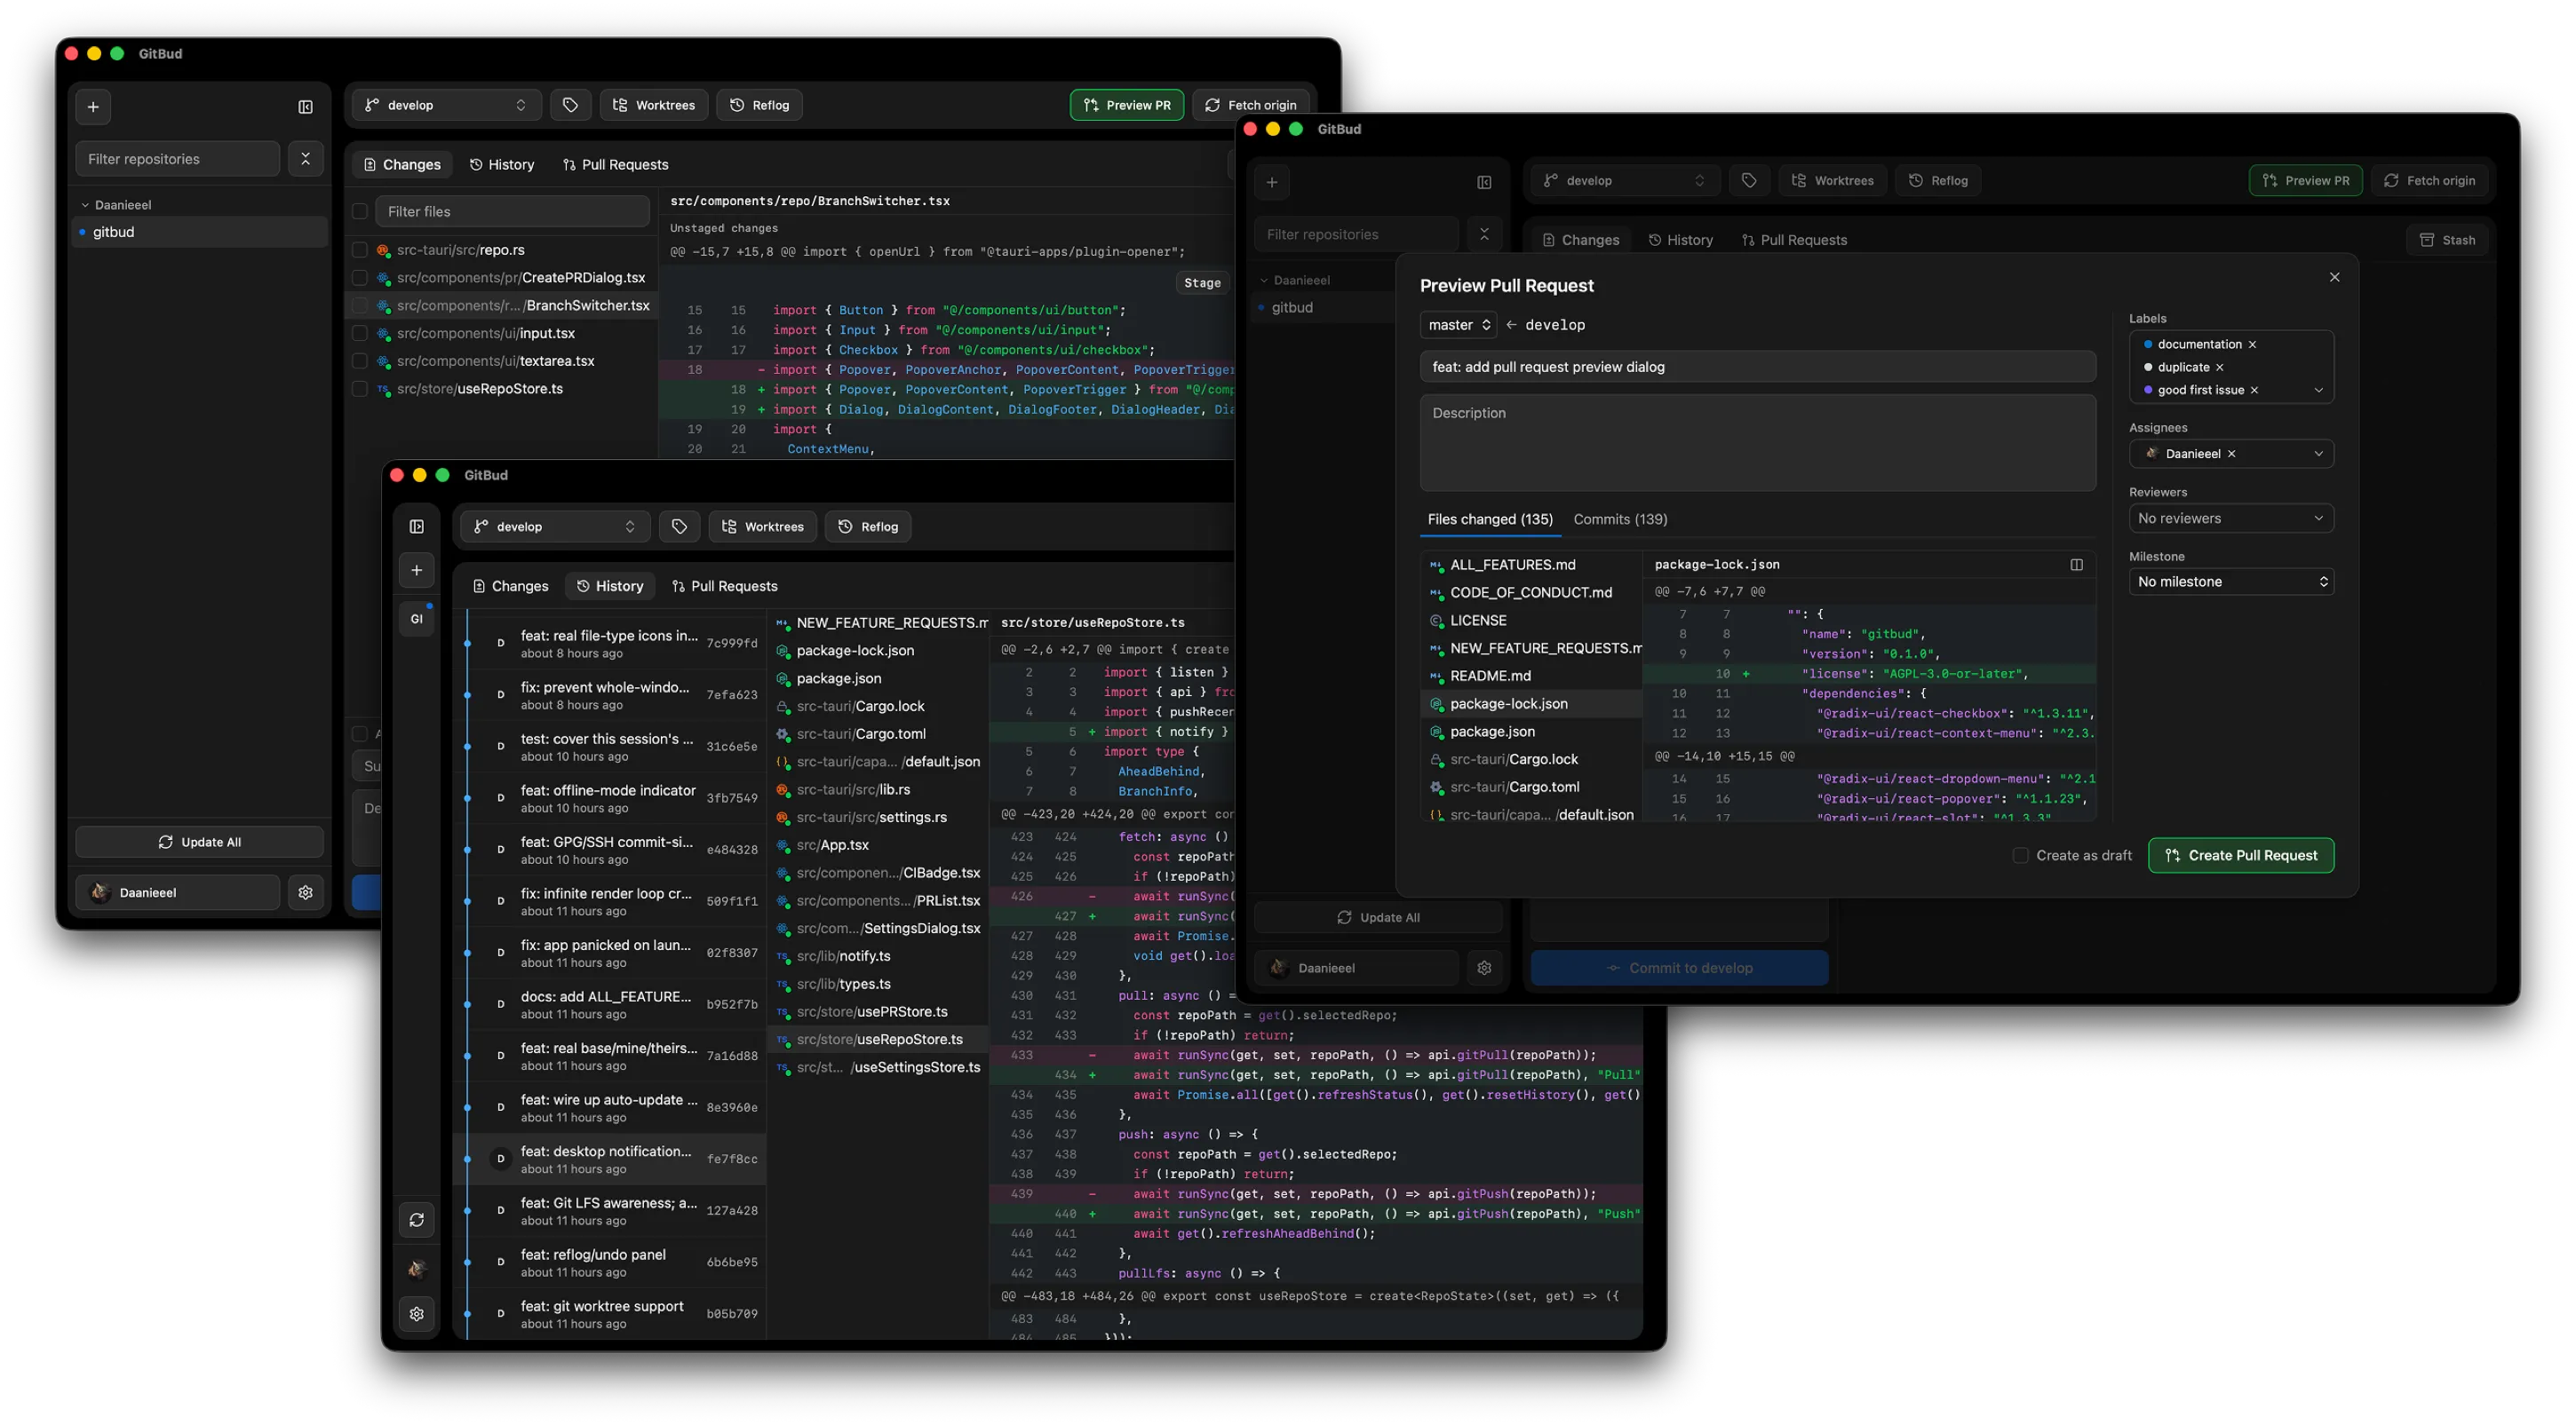Click Fetch origin in the rear Changes window

[x=1250, y=105]
